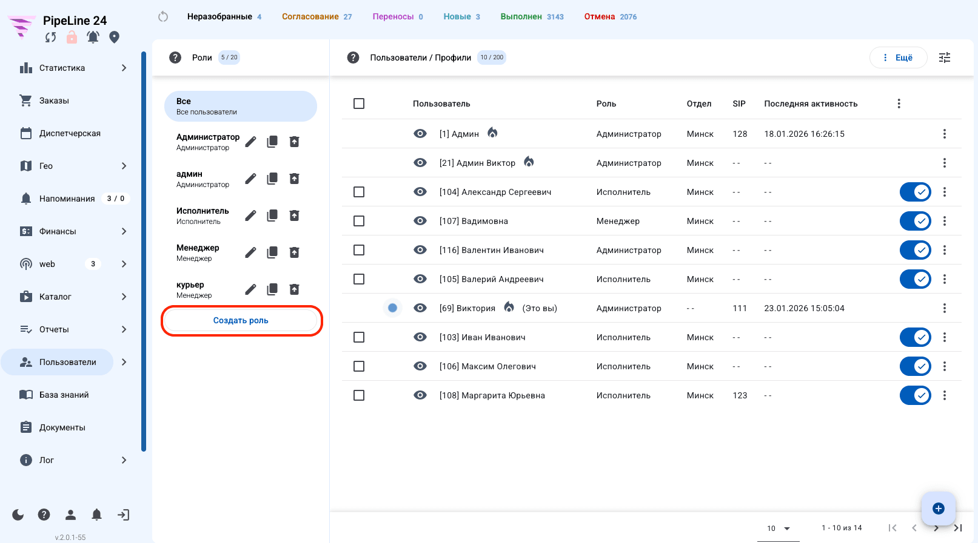
Task: Click the red lock icon in header
Action: click(x=72, y=38)
